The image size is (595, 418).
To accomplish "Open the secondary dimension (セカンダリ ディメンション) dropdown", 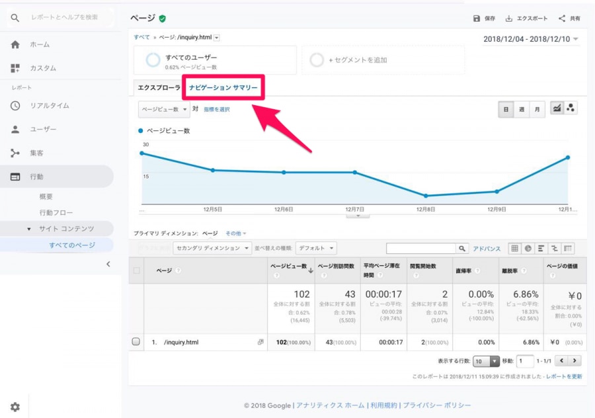I will point(212,249).
